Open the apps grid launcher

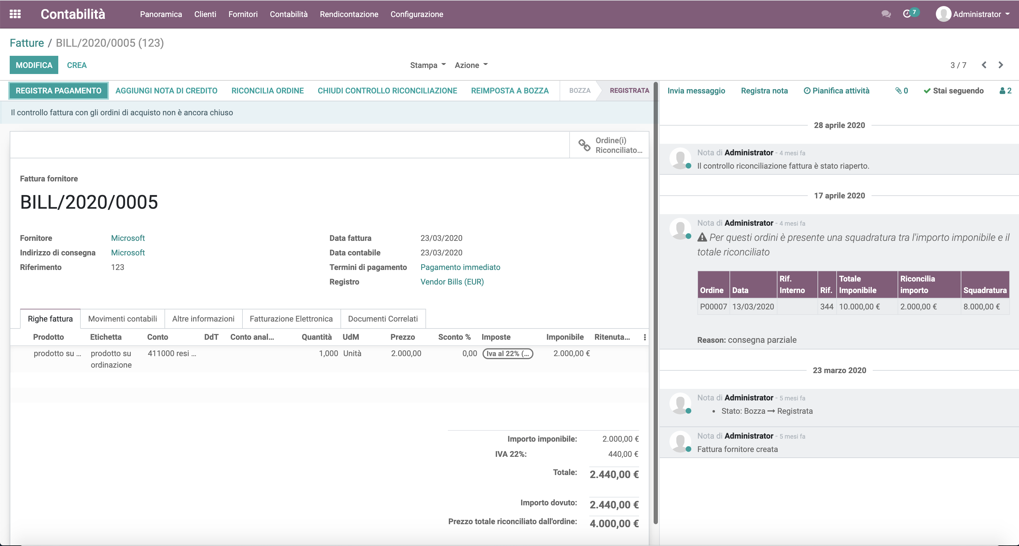point(15,14)
